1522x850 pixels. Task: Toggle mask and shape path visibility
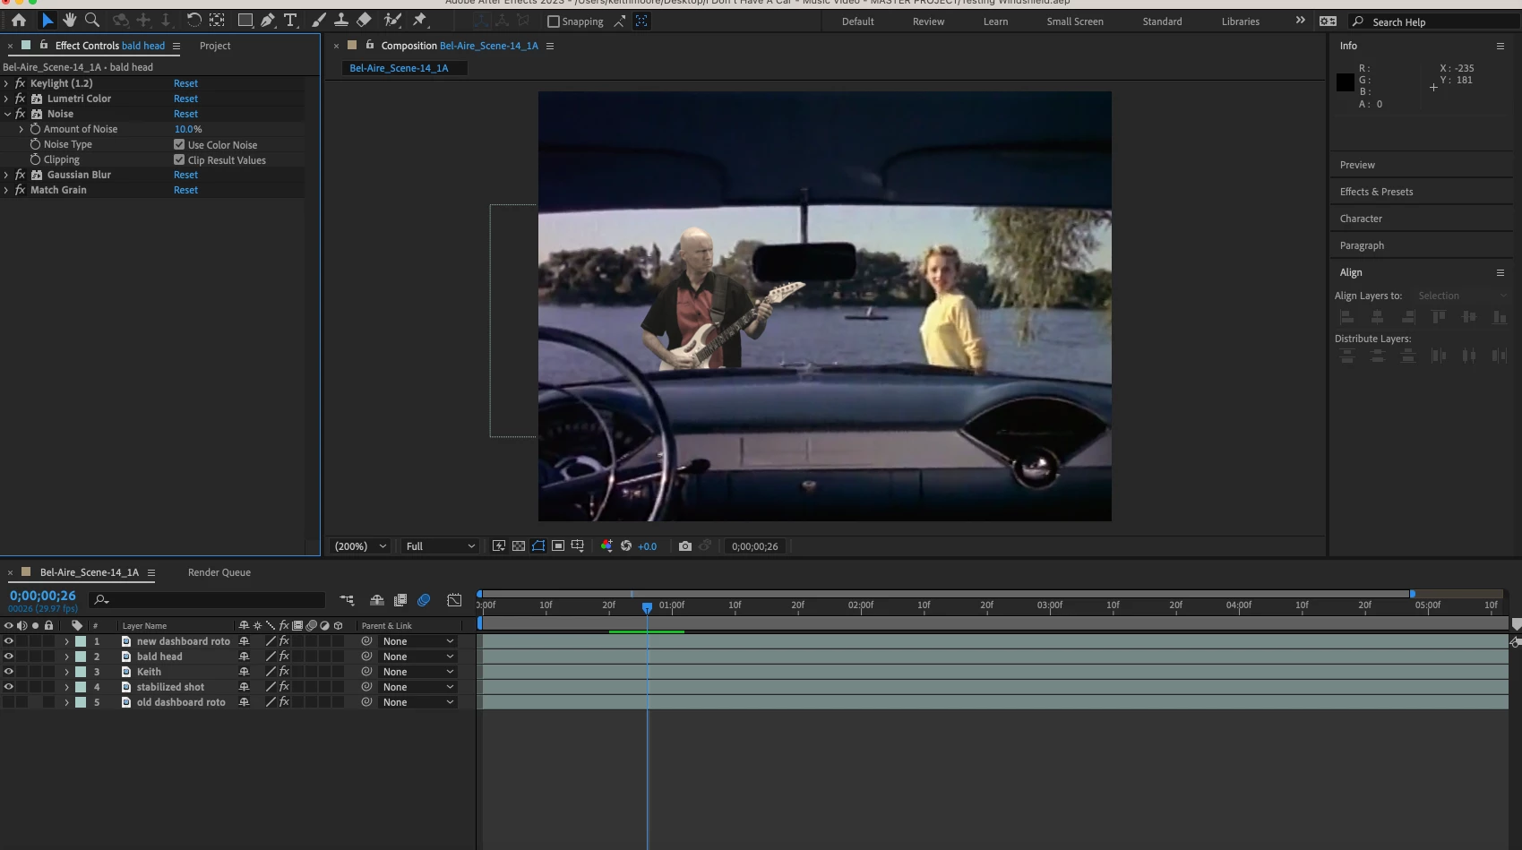[538, 545]
